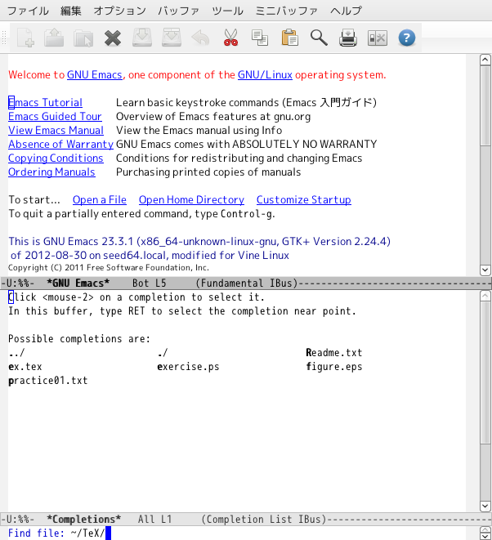
Task: Click the 'Bot L5' position indicator
Action: point(150,283)
